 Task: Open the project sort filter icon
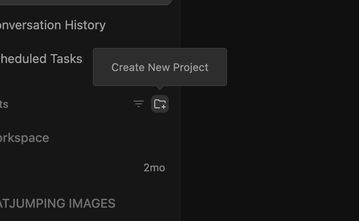[139, 104]
